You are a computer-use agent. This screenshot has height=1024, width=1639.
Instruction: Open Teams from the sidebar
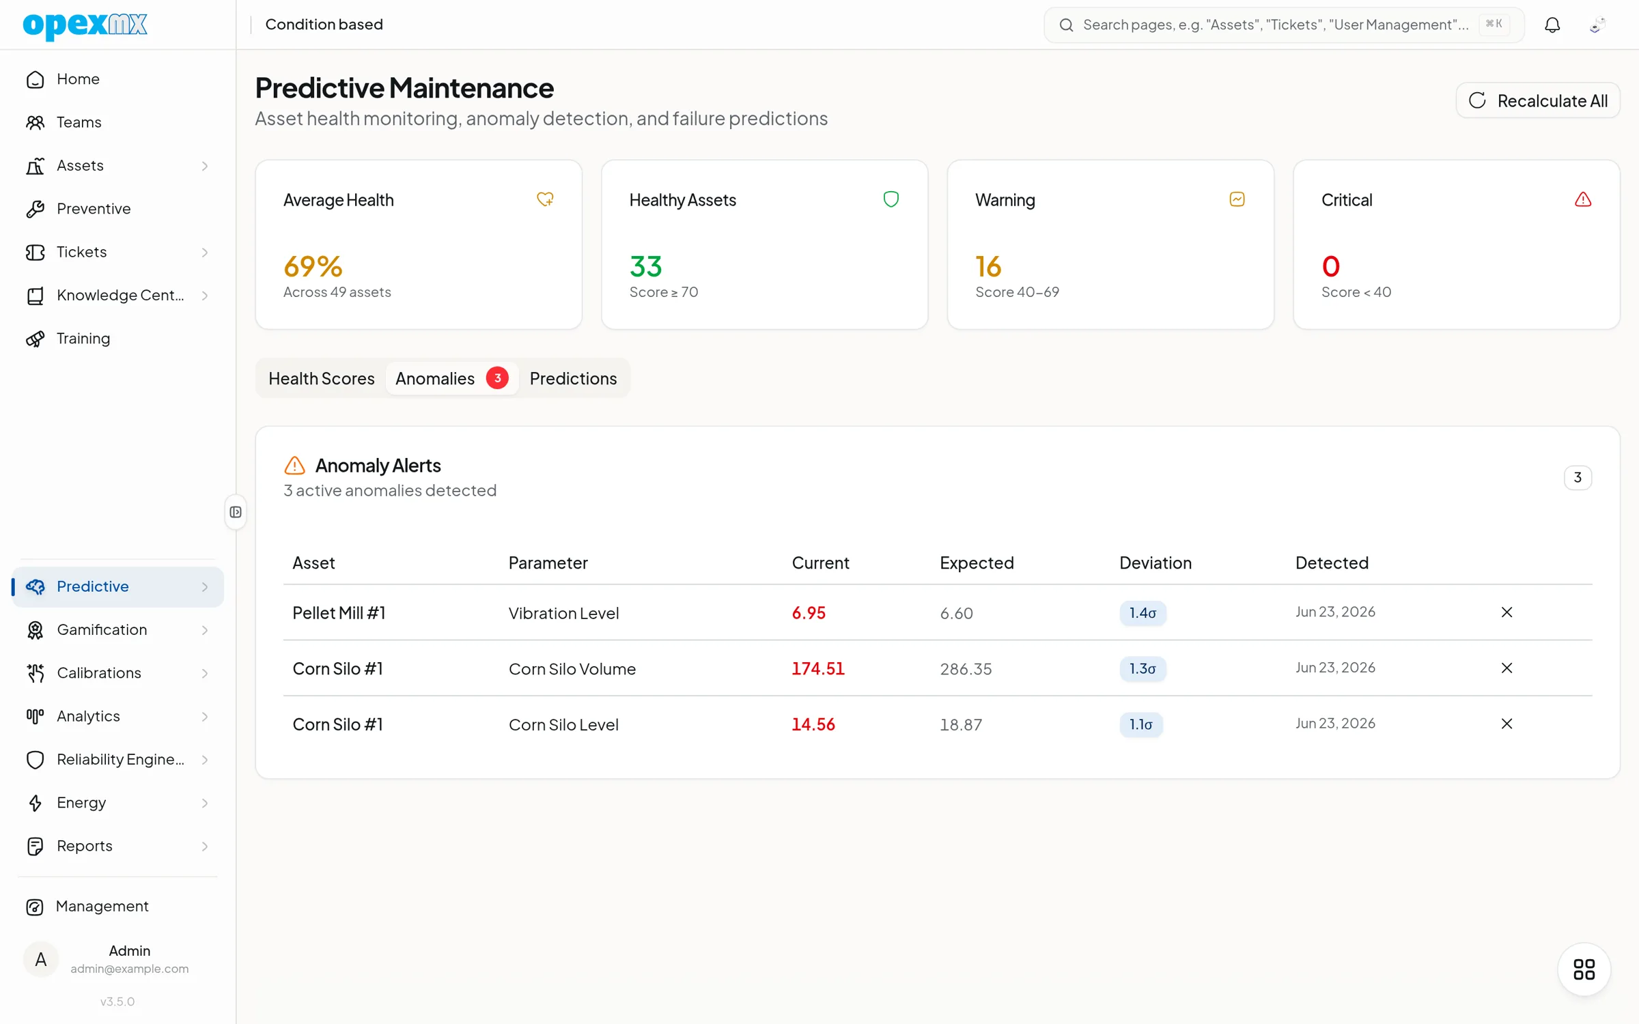click(117, 122)
